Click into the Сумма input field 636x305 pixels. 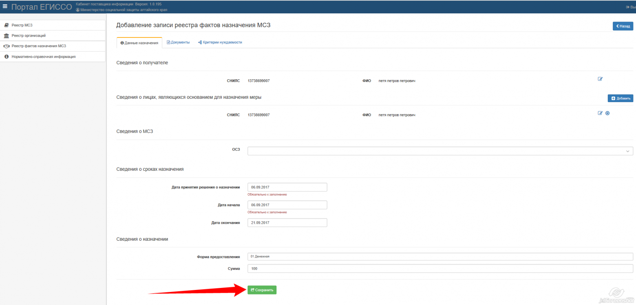[440, 269]
